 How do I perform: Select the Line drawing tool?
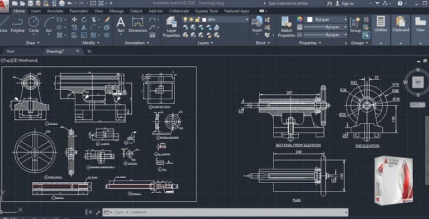[3, 25]
